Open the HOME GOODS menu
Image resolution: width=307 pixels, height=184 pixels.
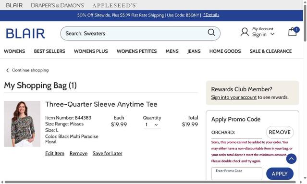(x=225, y=51)
